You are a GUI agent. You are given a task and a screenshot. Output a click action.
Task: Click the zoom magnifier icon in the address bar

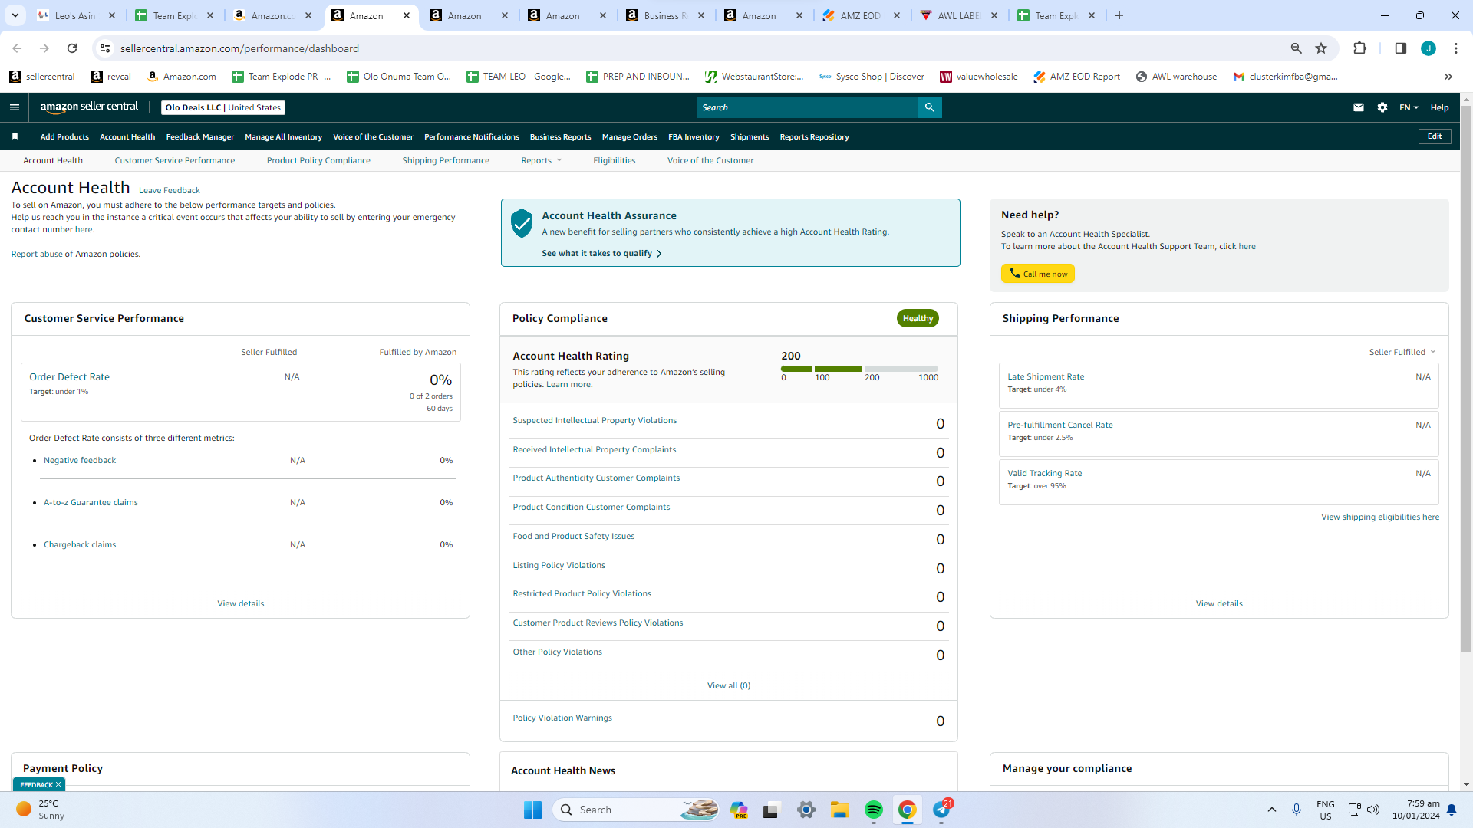click(1297, 48)
